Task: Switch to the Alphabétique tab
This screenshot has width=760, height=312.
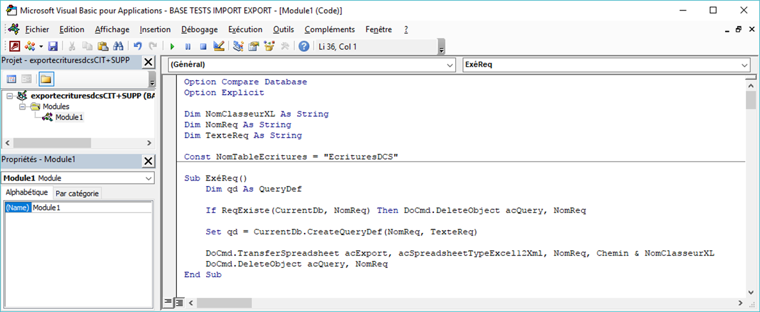Action: pyautogui.click(x=26, y=193)
